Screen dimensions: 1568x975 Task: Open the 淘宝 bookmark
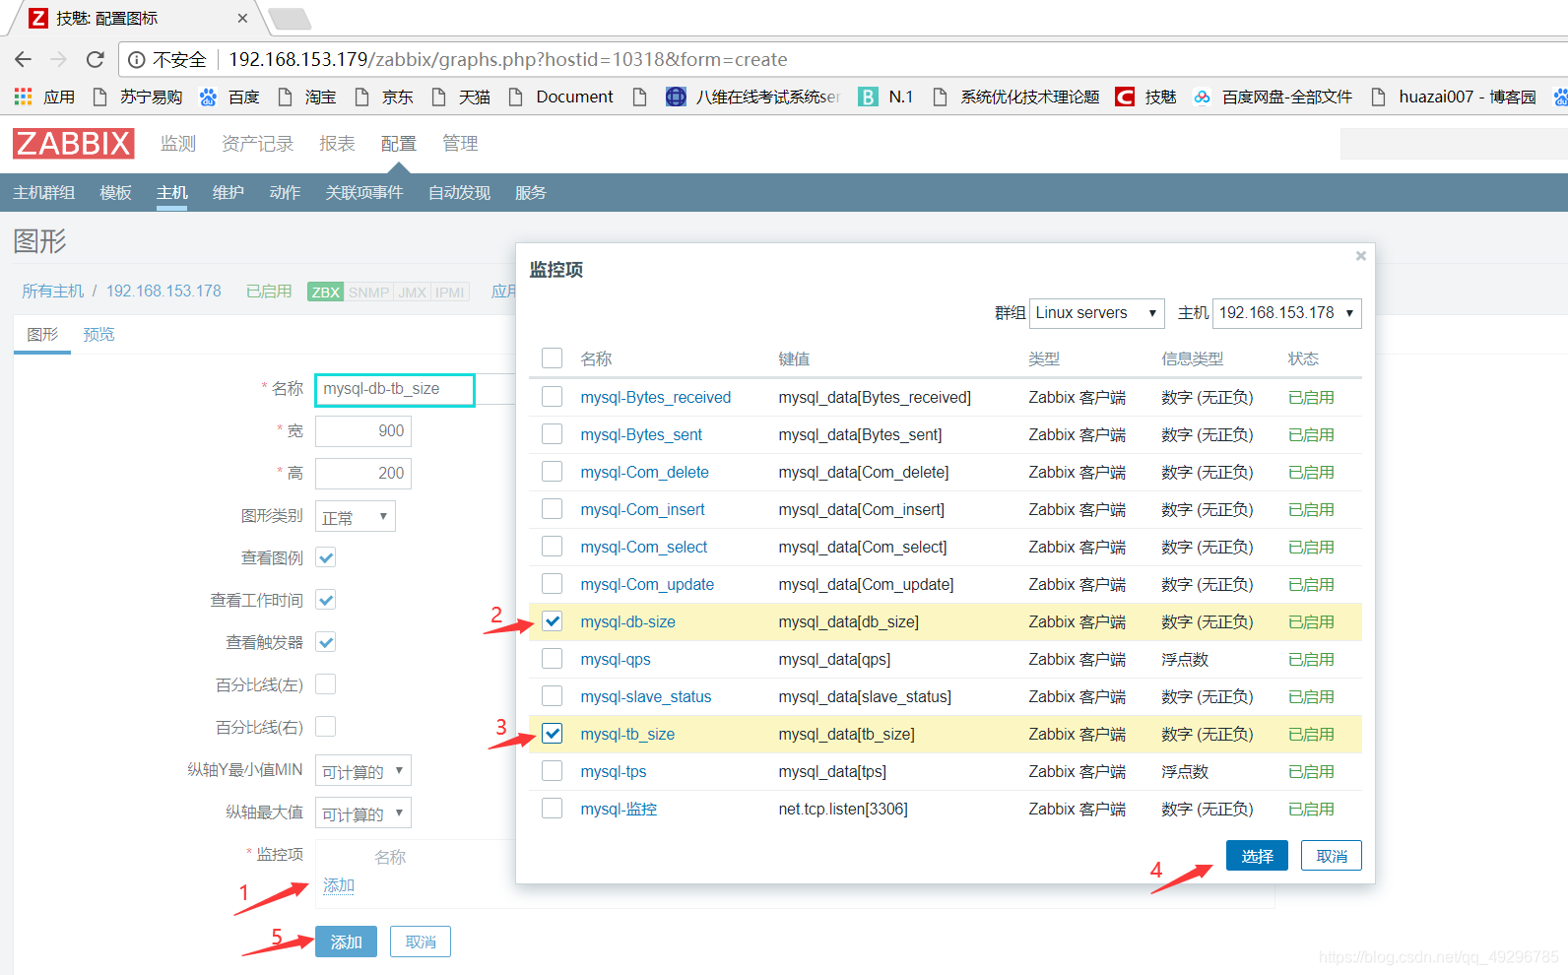click(307, 97)
